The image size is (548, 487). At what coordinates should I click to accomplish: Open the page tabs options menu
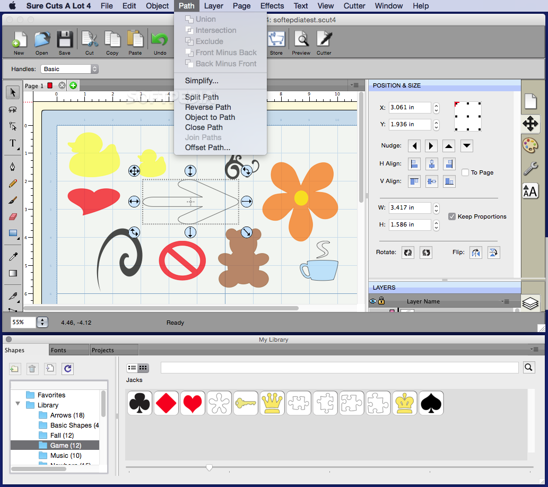[354, 85]
